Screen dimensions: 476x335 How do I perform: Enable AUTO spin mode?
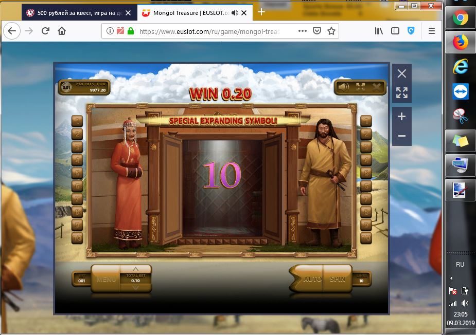point(312,279)
